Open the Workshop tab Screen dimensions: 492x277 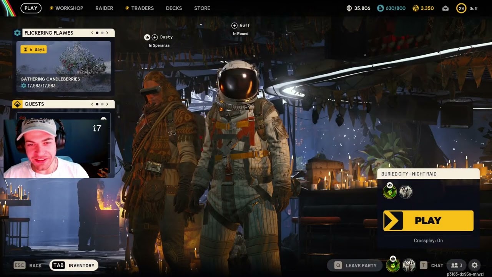tap(69, 8)
